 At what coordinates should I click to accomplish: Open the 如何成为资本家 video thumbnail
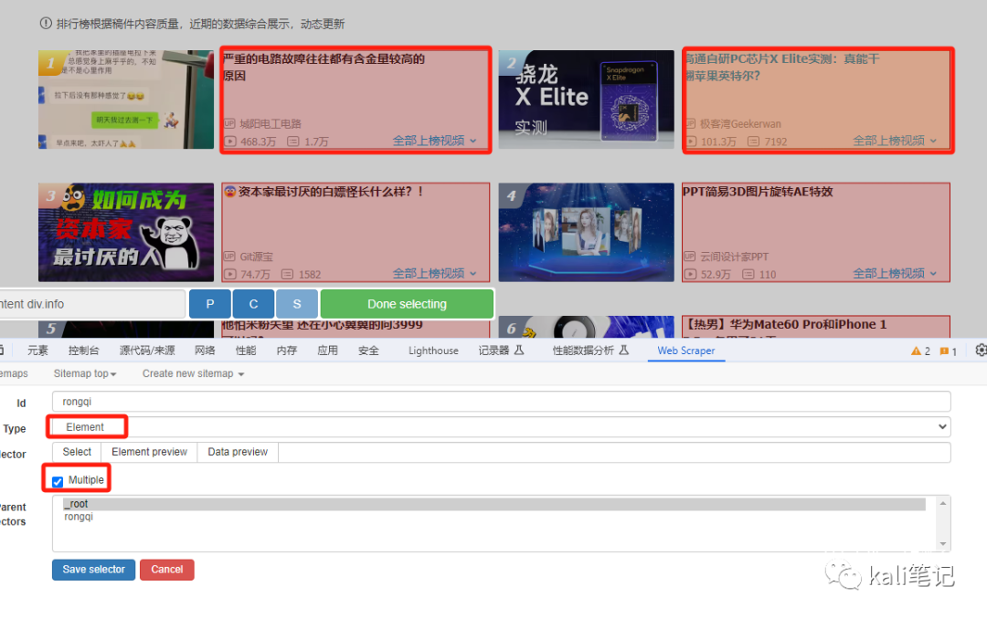pos(126,232)
